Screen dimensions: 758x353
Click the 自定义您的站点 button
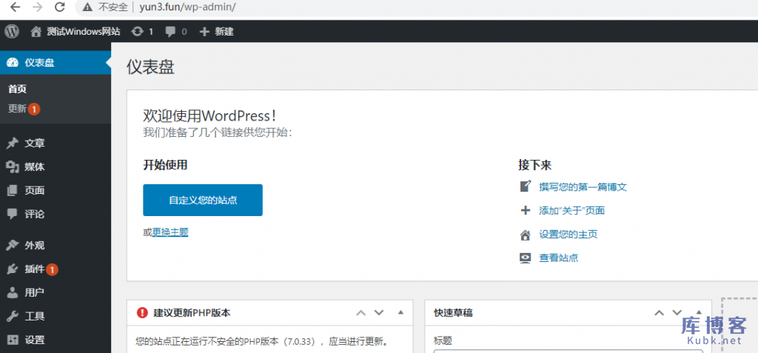pyautogui.click(x=203, y=200)
